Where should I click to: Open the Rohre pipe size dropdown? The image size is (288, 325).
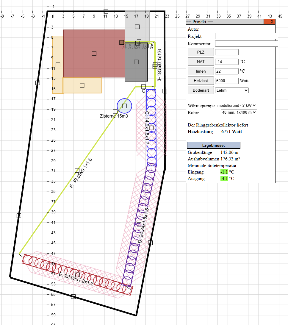(239, 112)
